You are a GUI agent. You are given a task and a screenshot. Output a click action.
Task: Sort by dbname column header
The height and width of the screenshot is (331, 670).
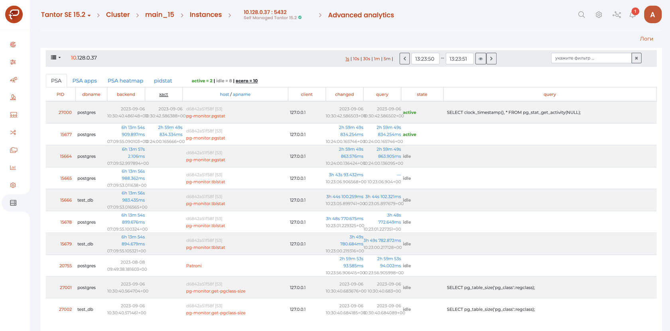point(91,95)
